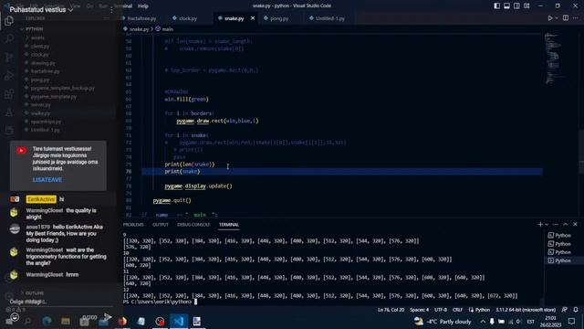This screenshot has width=584, height=329.
Task: Open the run button's dropdown arrow
Action: click(x=557, y=18)
